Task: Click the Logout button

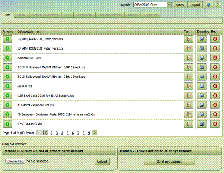Action: [x=195, y=5]
